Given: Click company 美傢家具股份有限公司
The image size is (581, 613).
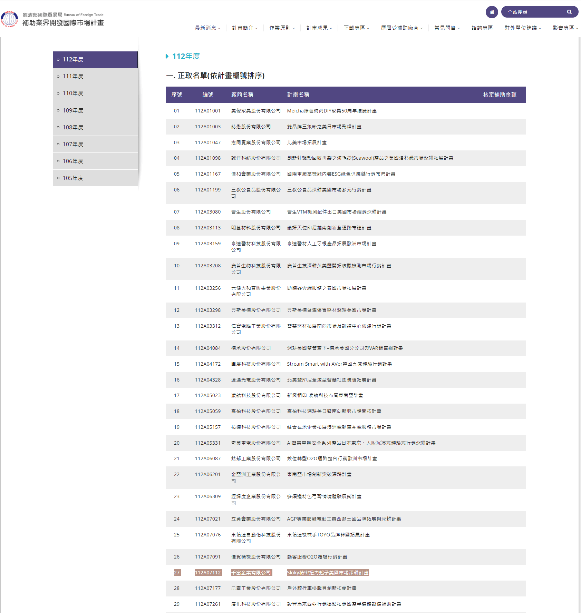Looking at the screenshot, I should [256, 111].
